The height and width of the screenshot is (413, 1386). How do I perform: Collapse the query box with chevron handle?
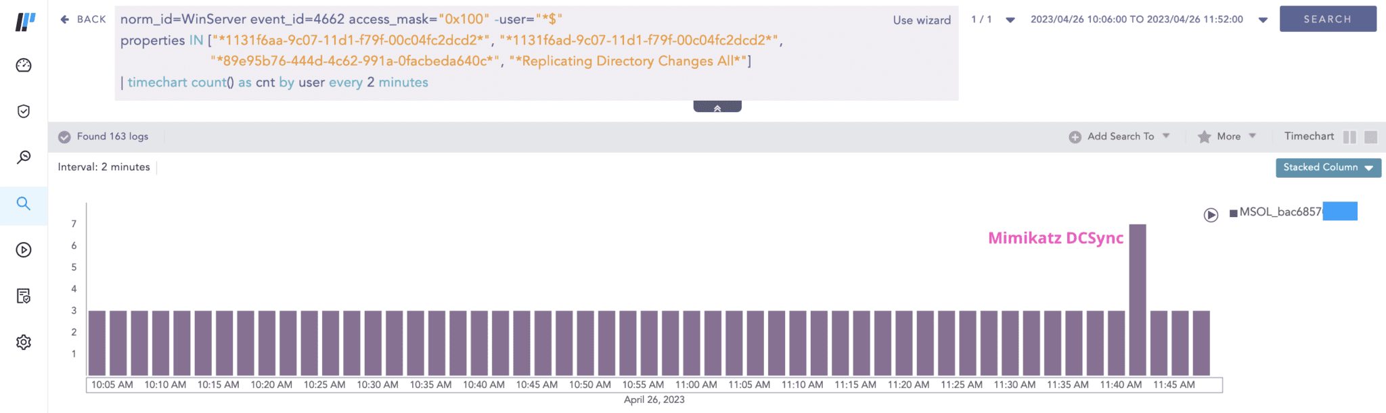click(717, 107)
